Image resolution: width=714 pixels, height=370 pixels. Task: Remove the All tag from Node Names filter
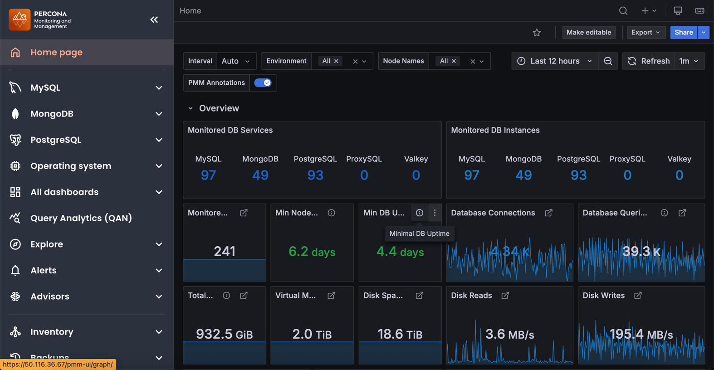454,61
